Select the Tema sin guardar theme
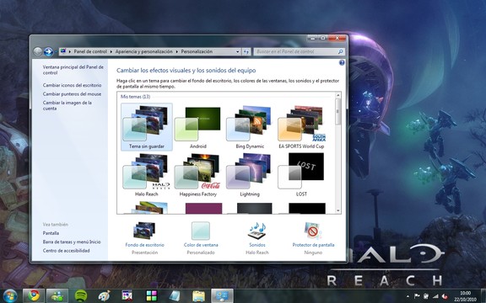The image size is (486, 303). (146, 127)
